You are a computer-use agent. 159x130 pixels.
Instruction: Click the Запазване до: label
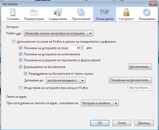tap(34, 80)
